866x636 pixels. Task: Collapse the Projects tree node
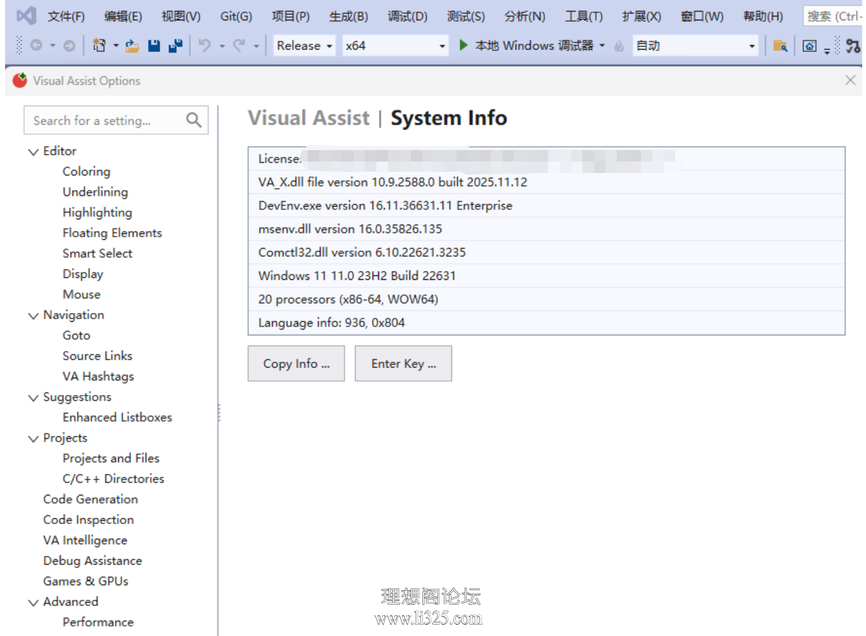point(33,438)
